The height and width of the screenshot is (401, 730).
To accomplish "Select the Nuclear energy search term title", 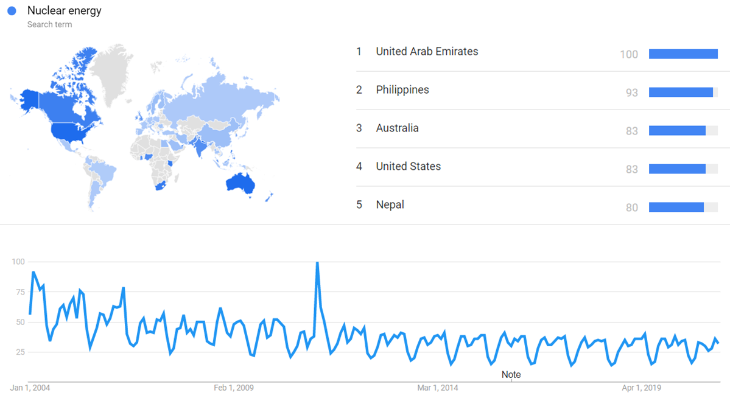I will [64, 11].
